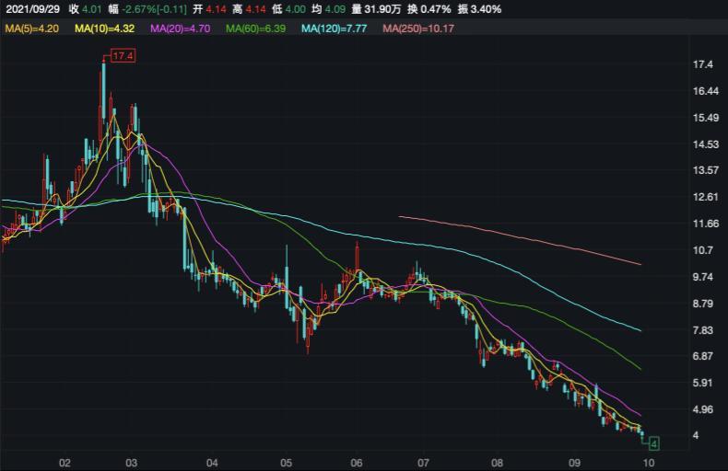This screenshot has width=728, height=471.
Task: Click the -2.67%[-0.11] change value
Action: tap(157, 10)
